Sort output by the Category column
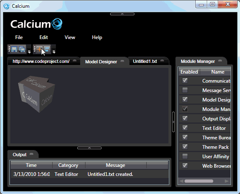This screenshot has width=240, height=194. [68, 165]
